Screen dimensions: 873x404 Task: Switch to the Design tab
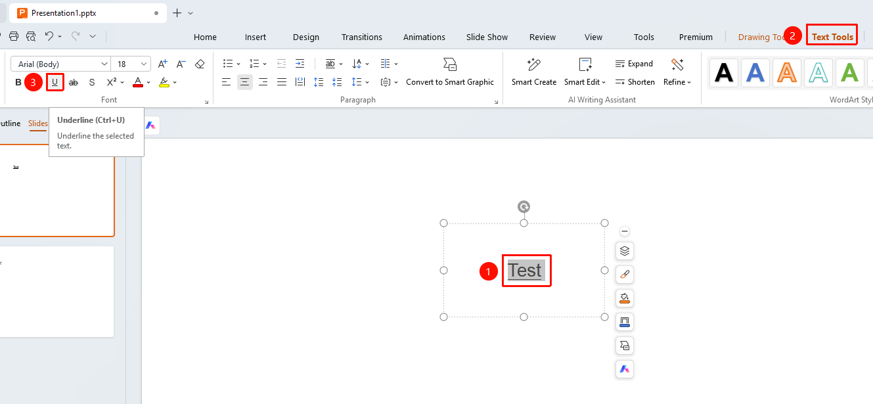coord(306,37)
